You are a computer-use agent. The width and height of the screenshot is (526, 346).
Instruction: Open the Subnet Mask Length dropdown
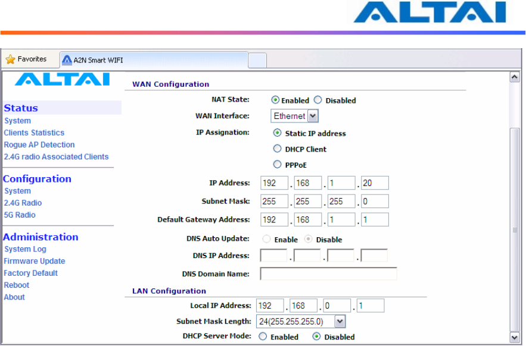(x=301, y=321)
